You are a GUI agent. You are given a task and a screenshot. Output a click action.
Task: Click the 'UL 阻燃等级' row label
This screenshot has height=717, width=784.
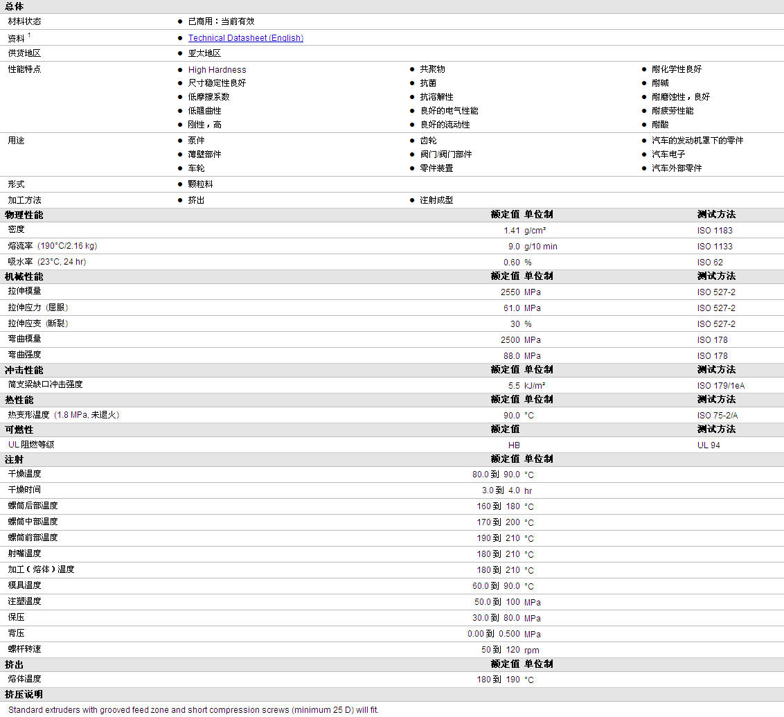click(31, 445)
